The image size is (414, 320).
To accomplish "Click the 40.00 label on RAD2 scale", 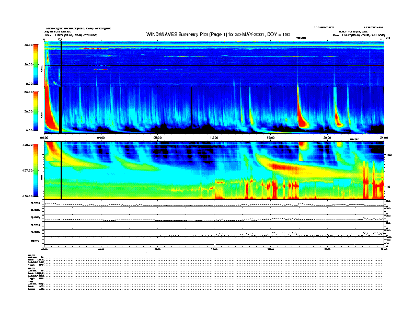I will pyautogui.click(x=29, y=45).
